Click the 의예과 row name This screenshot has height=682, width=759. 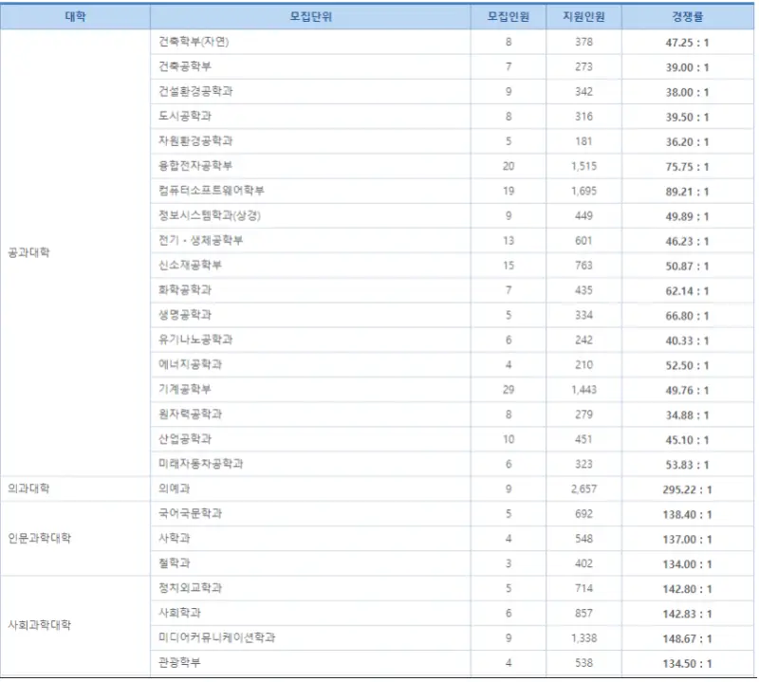pyautogui.click(x=175, y=488)
